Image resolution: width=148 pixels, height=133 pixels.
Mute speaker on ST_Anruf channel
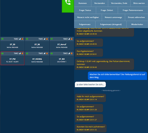pos(52,39)
